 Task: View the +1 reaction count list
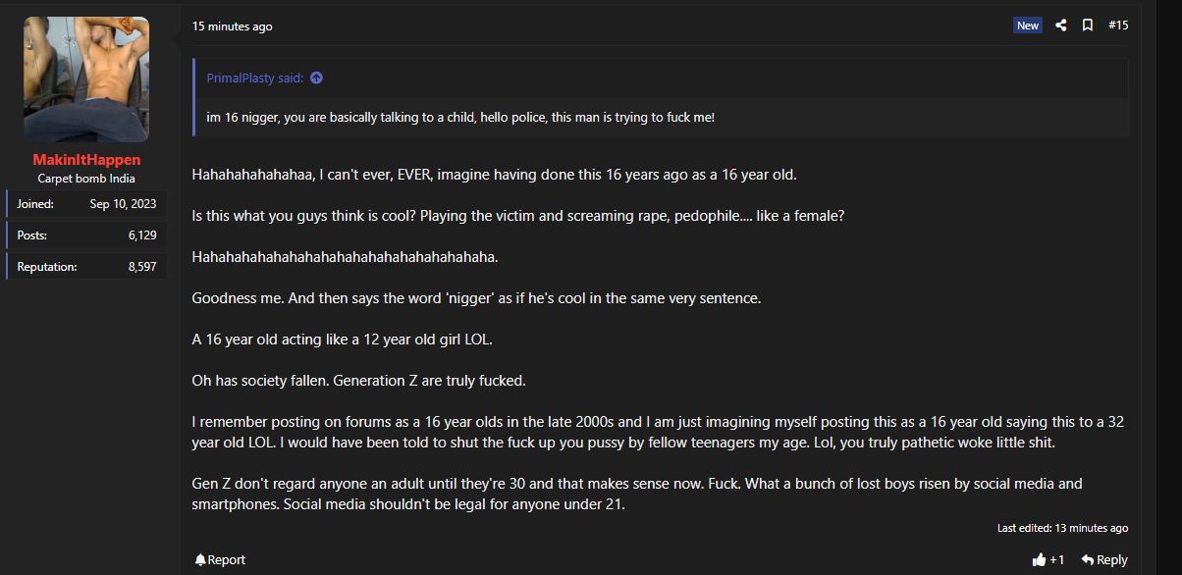[1057, 559]
